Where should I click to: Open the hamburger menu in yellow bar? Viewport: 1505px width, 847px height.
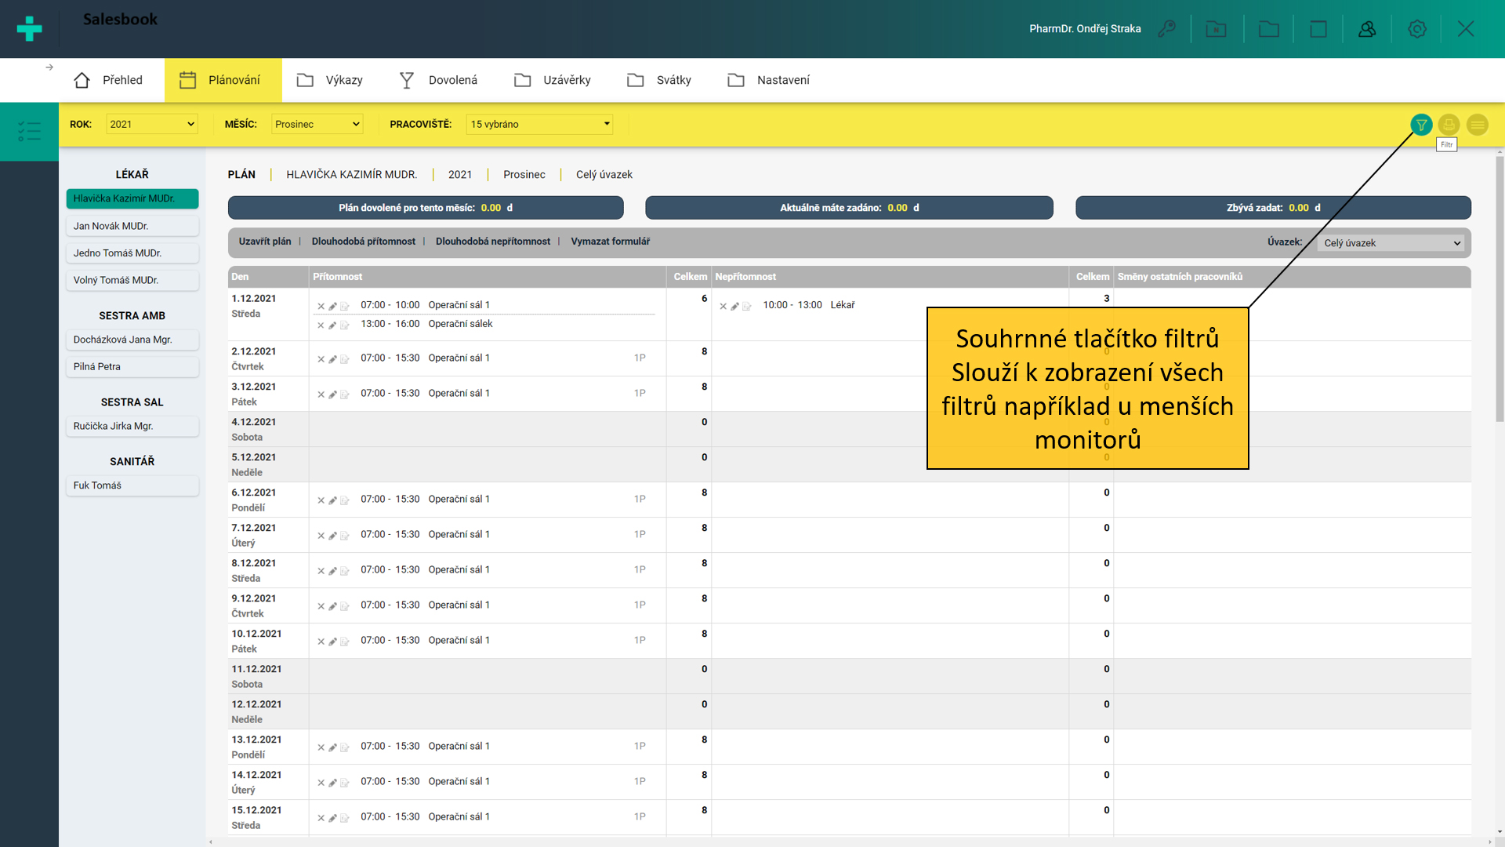[x=1477, y=125]
